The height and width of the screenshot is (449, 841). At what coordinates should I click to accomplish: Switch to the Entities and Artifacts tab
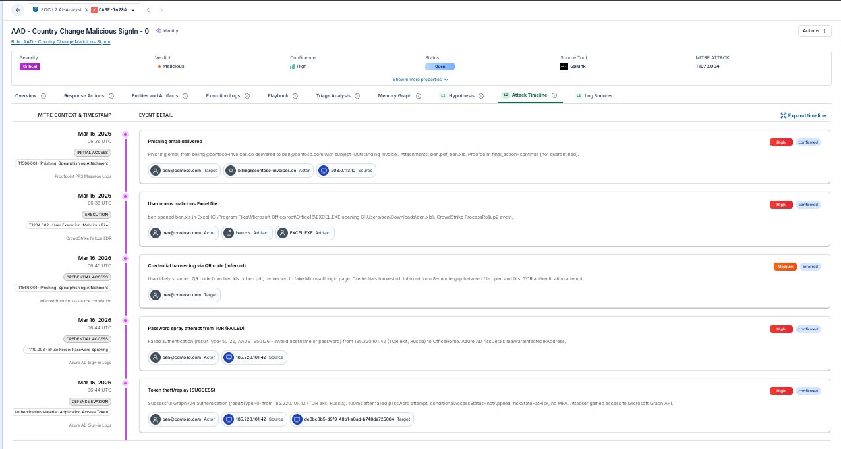[x=156, y=95]
